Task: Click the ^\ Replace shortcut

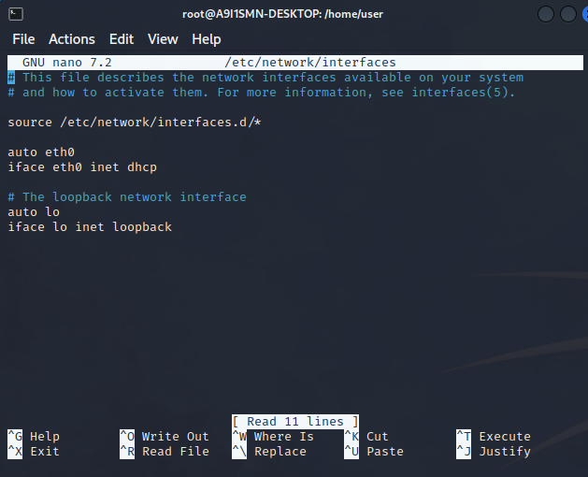Action: pos(269,452)
